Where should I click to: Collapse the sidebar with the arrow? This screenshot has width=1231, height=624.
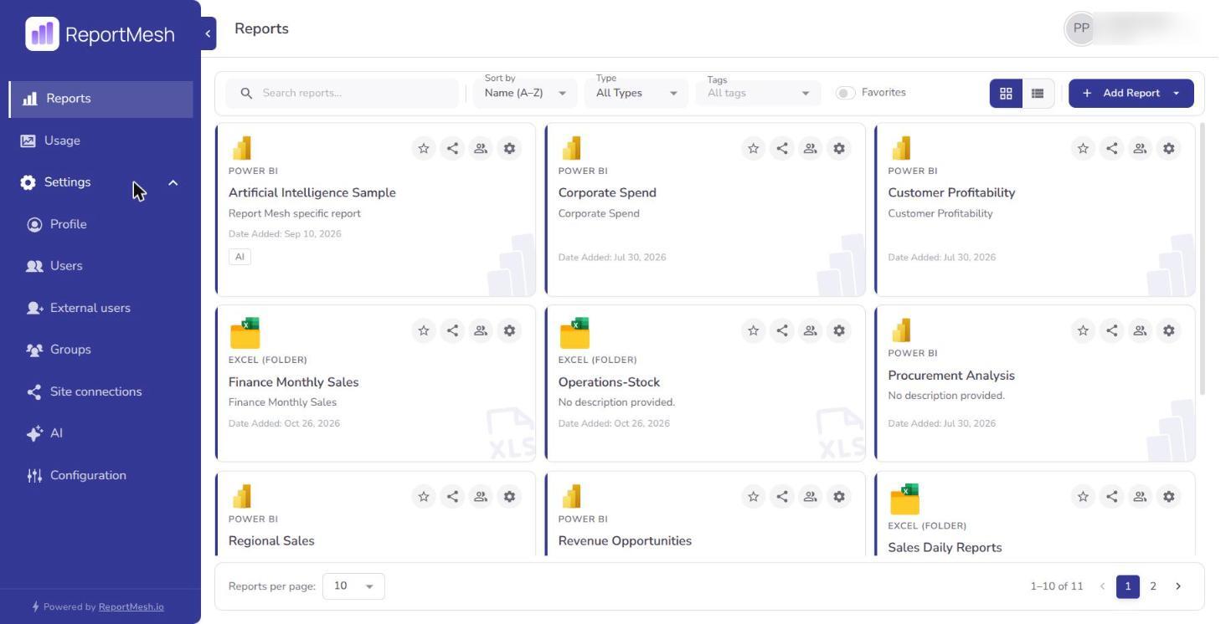click(209, 33)
